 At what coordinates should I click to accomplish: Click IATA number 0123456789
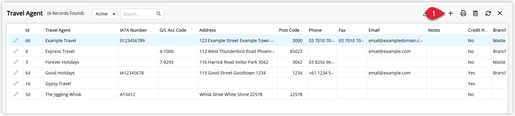[132, 41]
